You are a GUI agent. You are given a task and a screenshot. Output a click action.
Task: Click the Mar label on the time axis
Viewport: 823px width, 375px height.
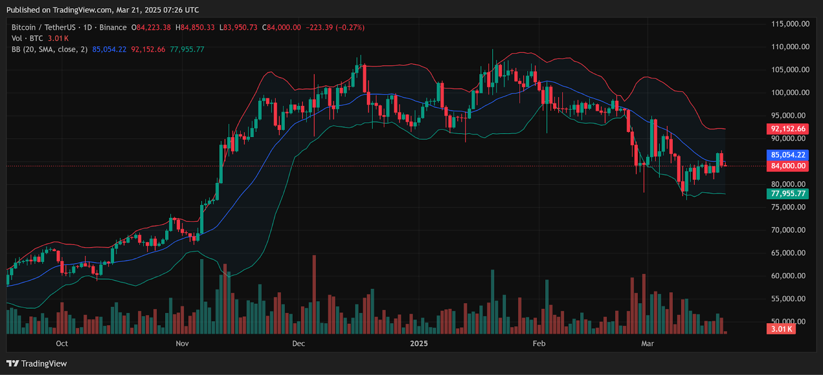click(x=648, y=344)
